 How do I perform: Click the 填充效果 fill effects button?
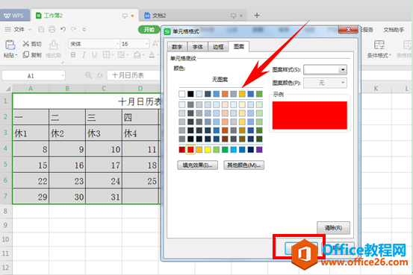tap(198, 165)
